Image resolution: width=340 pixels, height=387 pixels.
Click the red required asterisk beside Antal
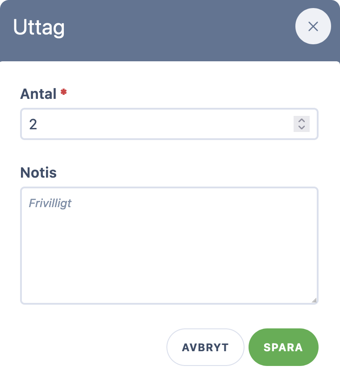click(x=63, y=92)
